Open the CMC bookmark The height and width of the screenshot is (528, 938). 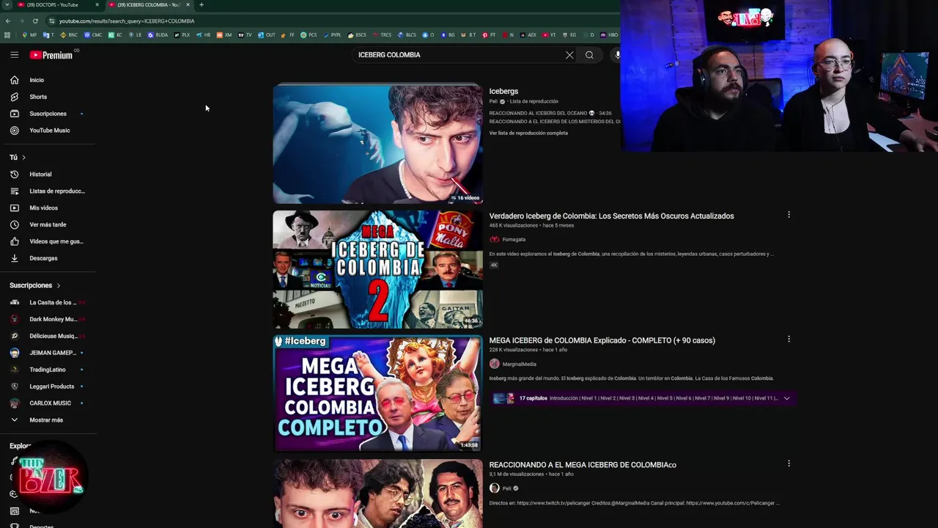pos(94,35)
